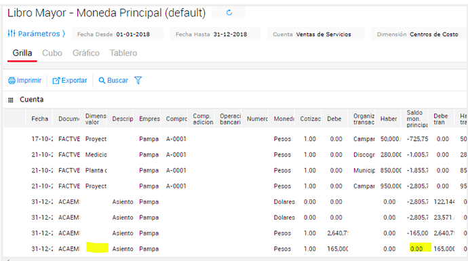Image resolution: width=468 pixels, height=261 pixels.
Task: Open the Cuenta Ventas de Servicios field
Action: 316,34
